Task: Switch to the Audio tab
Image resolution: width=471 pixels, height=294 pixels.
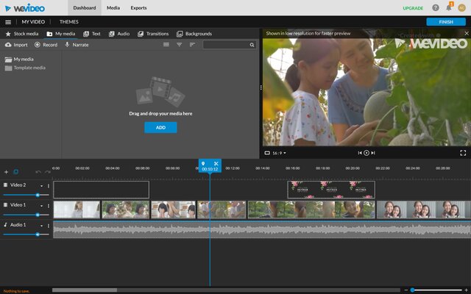Action: click(119, 34)
